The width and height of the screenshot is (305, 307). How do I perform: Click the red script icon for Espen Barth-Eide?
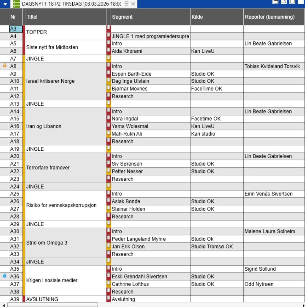click(x=108, y=73)
